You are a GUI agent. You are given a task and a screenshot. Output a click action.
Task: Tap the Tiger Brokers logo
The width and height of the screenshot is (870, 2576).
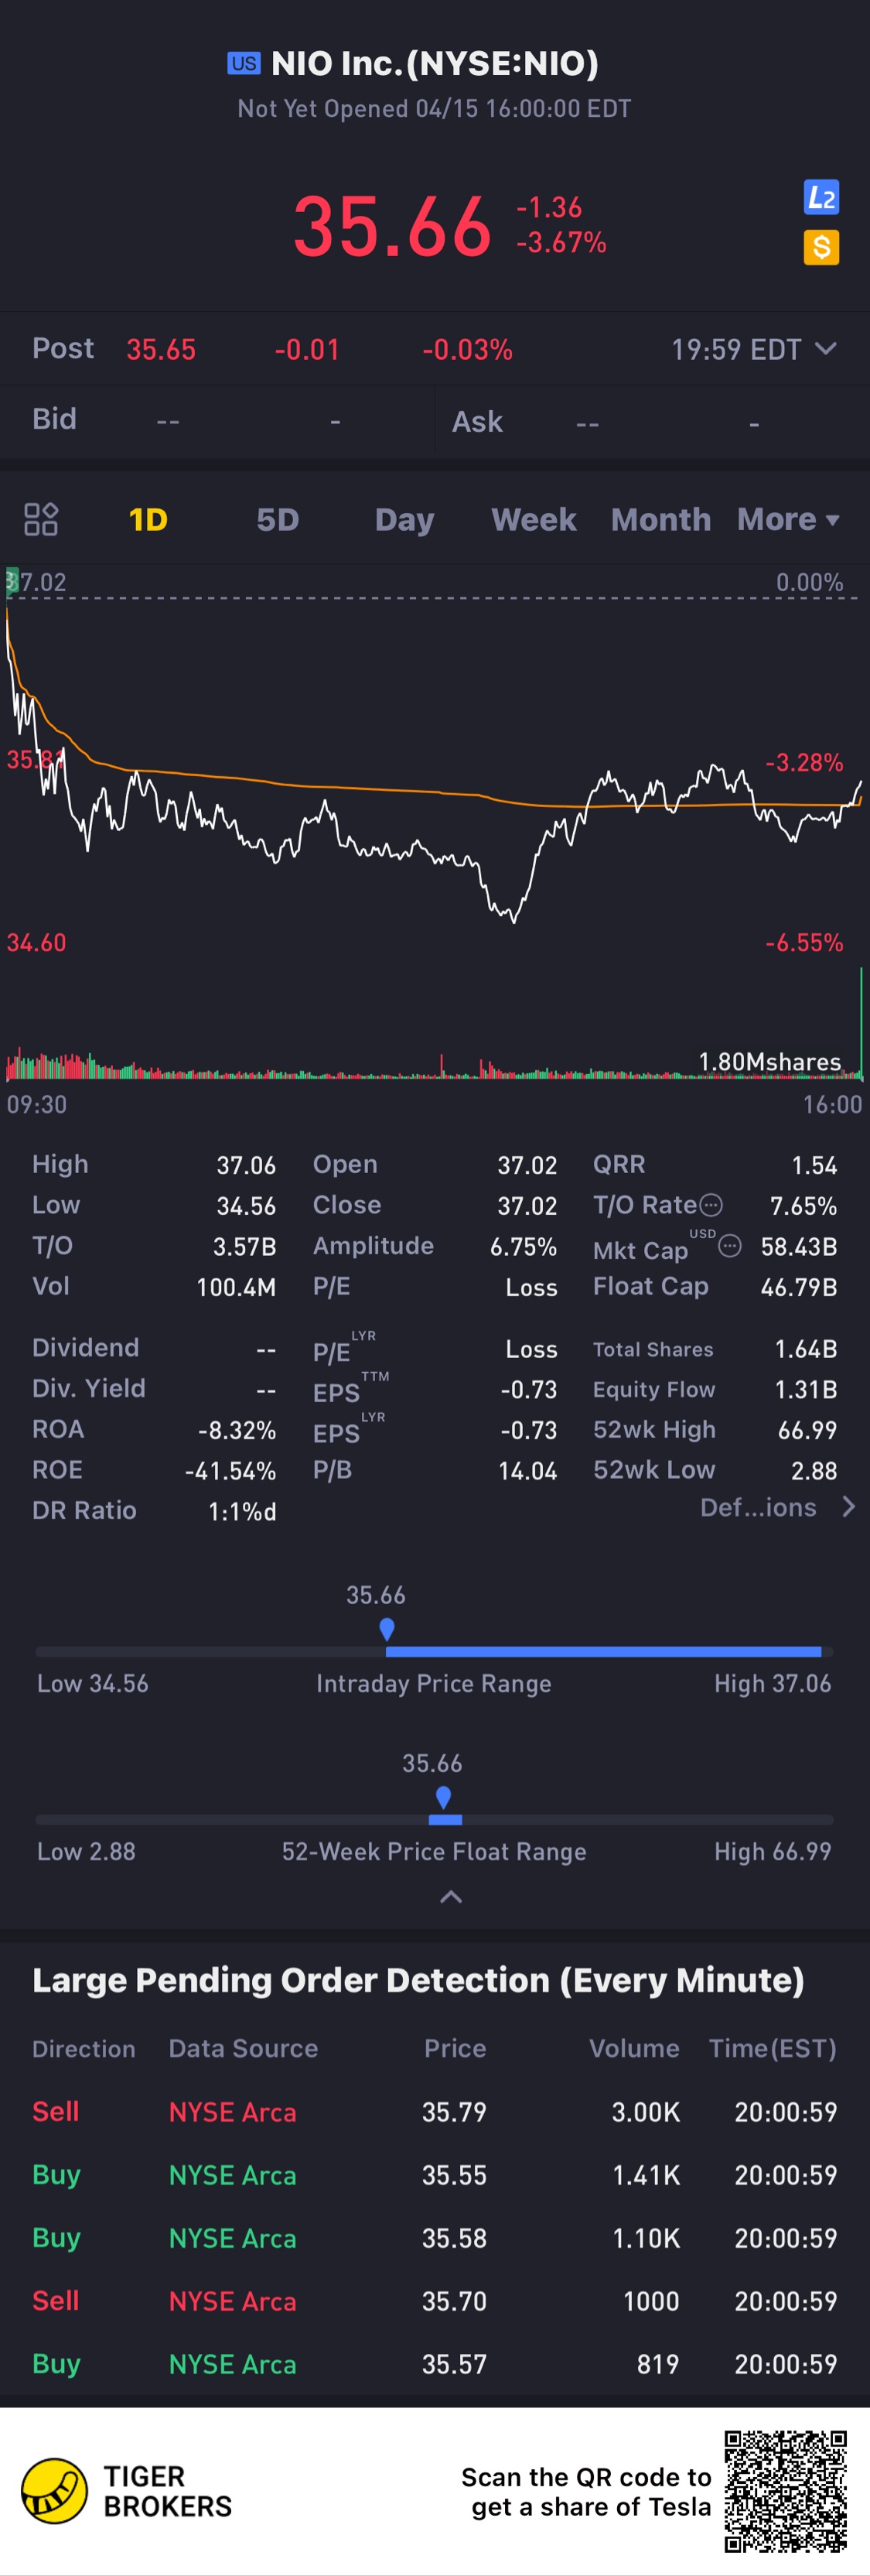pos(54,2490)
